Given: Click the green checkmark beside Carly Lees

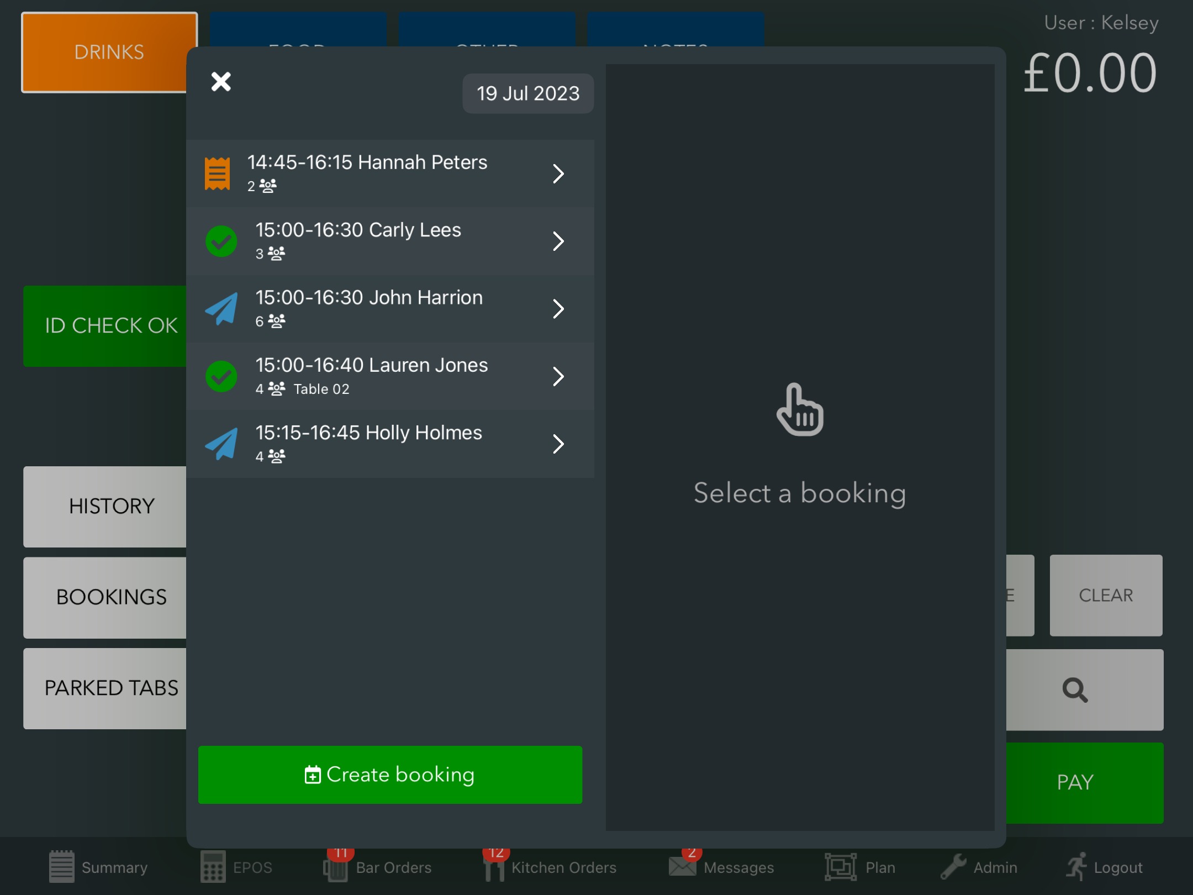Looking at the screenshot, I should coord(221,241).
